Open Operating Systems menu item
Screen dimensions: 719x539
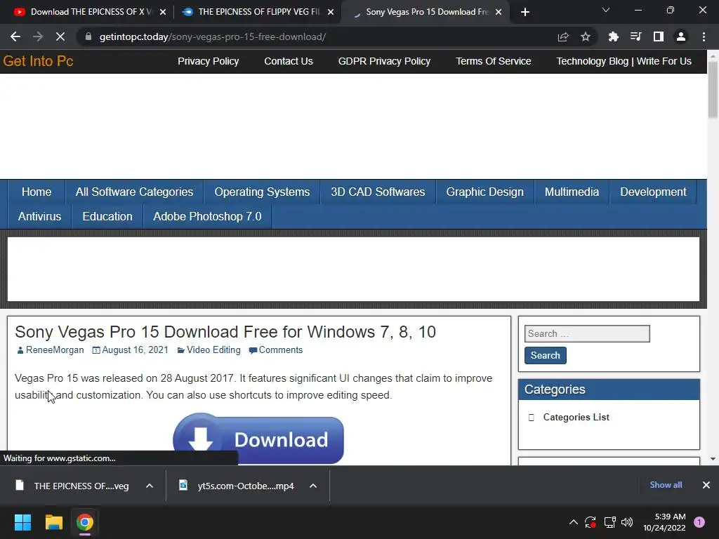click(x=263, y=192)
